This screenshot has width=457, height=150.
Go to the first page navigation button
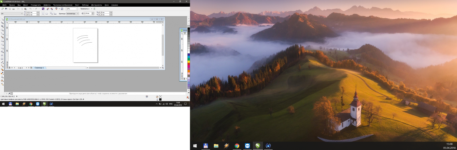[x=12, y=68]
